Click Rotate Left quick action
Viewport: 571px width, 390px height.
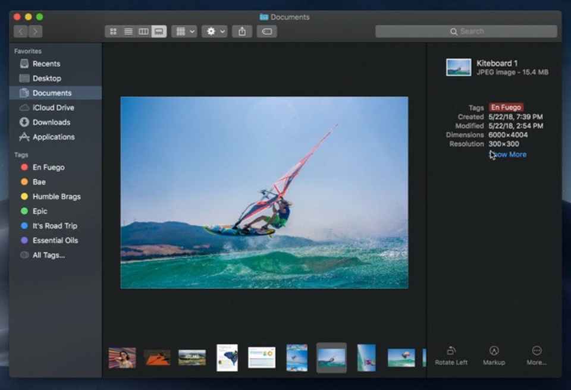coord(451,356)
